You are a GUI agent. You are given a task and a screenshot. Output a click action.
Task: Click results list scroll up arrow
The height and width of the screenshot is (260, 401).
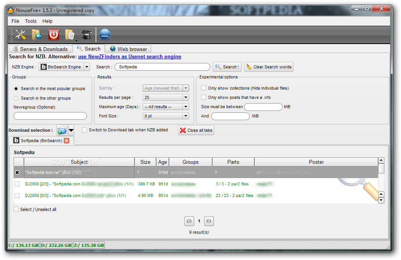point(381,160)
